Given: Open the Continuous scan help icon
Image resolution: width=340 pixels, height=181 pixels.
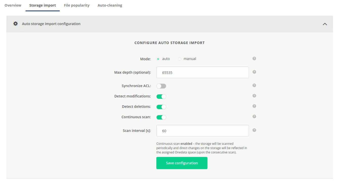Looking at the screenshot, I should click(x=254, y=116).
